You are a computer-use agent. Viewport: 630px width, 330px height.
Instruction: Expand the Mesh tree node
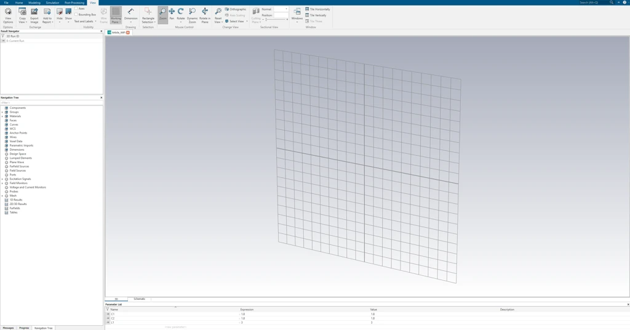click(x=2, y=196)
